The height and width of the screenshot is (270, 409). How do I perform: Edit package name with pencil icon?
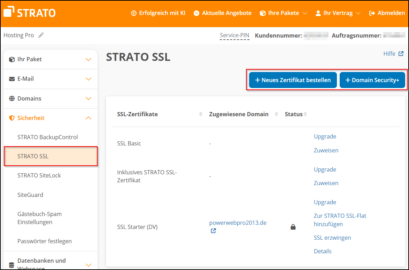coord(41,35)
